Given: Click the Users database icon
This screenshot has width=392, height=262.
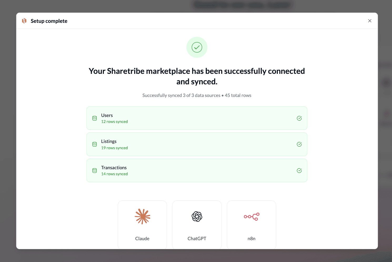Looking at the screenshot, I should pyautogui.click(x=95, y=118).
